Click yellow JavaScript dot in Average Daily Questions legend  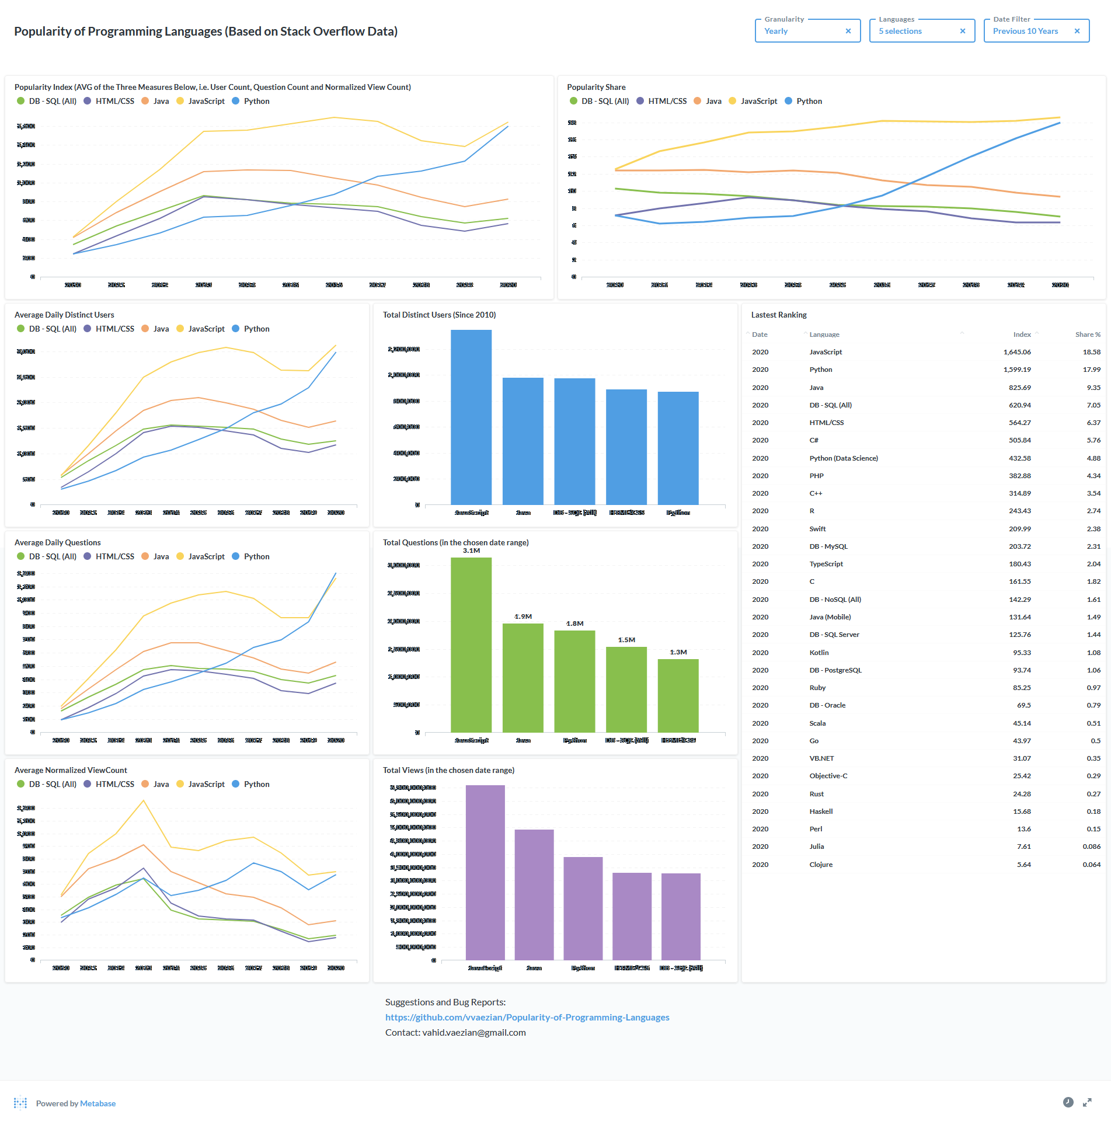click(x=180, y=556)
